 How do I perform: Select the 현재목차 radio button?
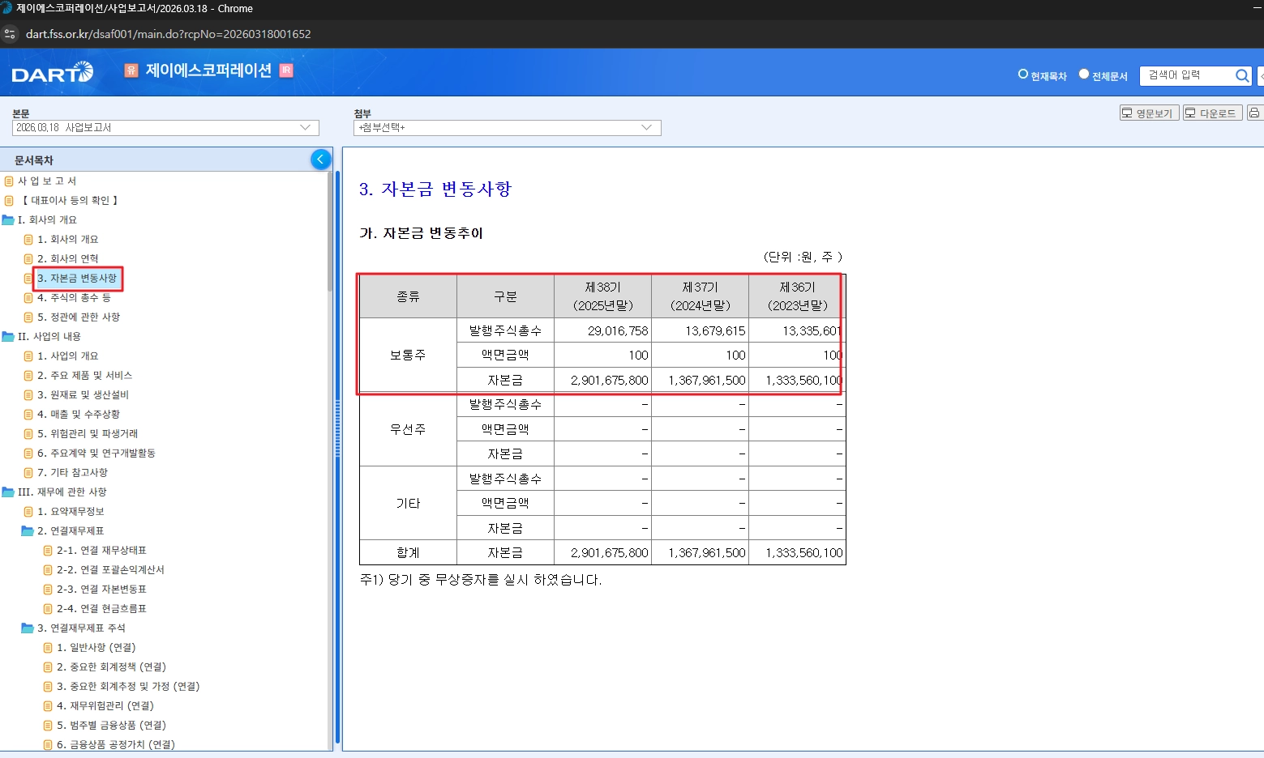point(1023,75)
